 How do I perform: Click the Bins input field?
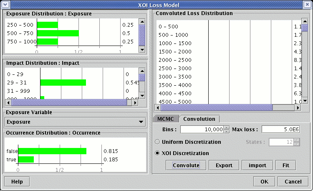pos(202,130)
